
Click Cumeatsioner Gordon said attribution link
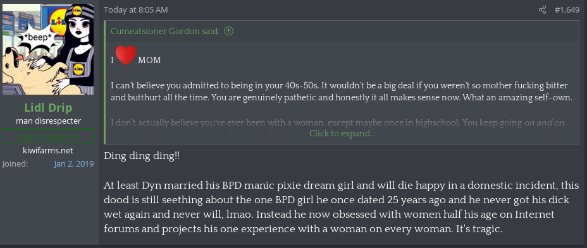tap(165, 31)
